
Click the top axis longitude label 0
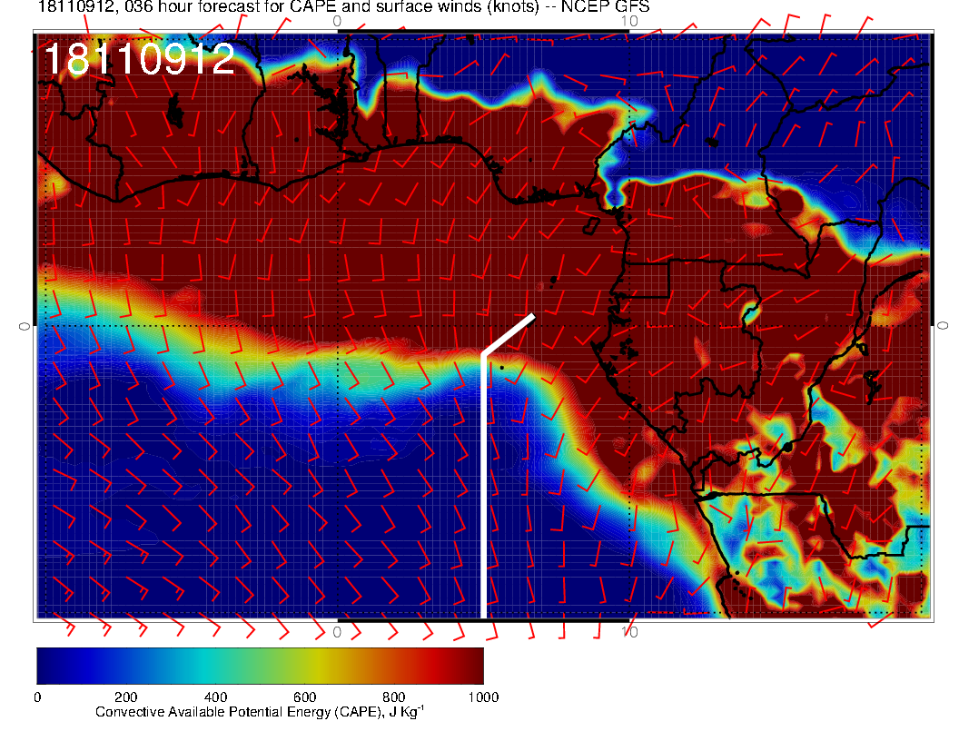tap(337, 21)
